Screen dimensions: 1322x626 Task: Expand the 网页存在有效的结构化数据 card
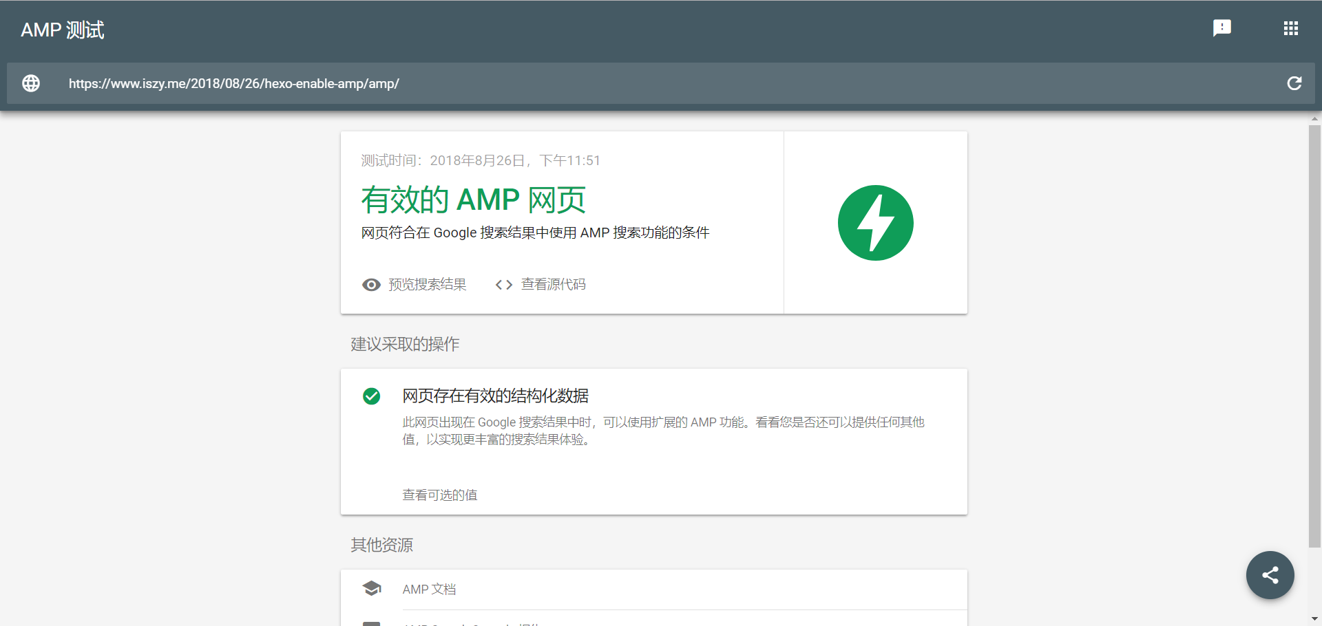[495, 396]
